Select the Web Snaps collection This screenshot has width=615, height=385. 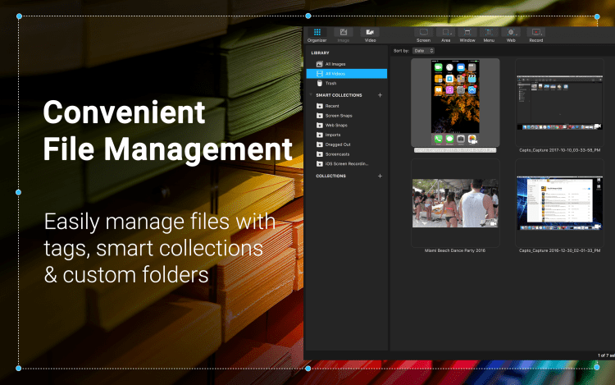point(338,125)
